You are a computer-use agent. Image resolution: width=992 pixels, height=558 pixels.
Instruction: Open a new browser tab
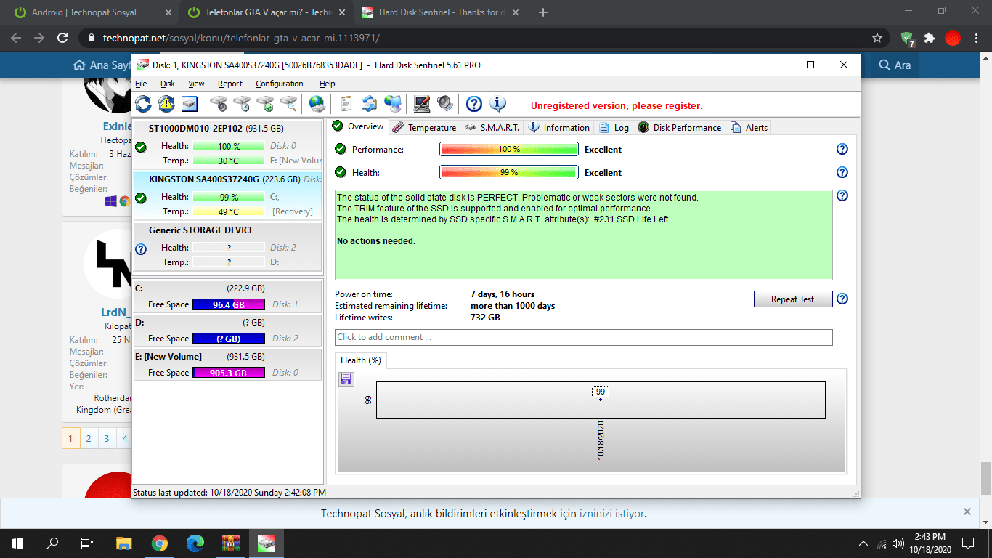543,12
